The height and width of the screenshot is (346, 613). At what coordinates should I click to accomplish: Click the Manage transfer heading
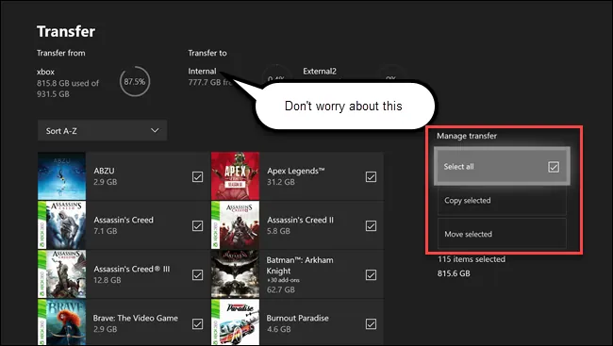click(467, 136)
